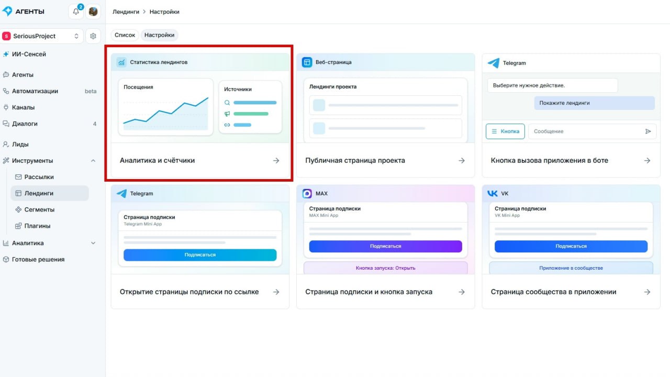Click arrow on Страница подписки и кнопка запуска
Screen dimensions: 670x377
(x=462, y=292)
